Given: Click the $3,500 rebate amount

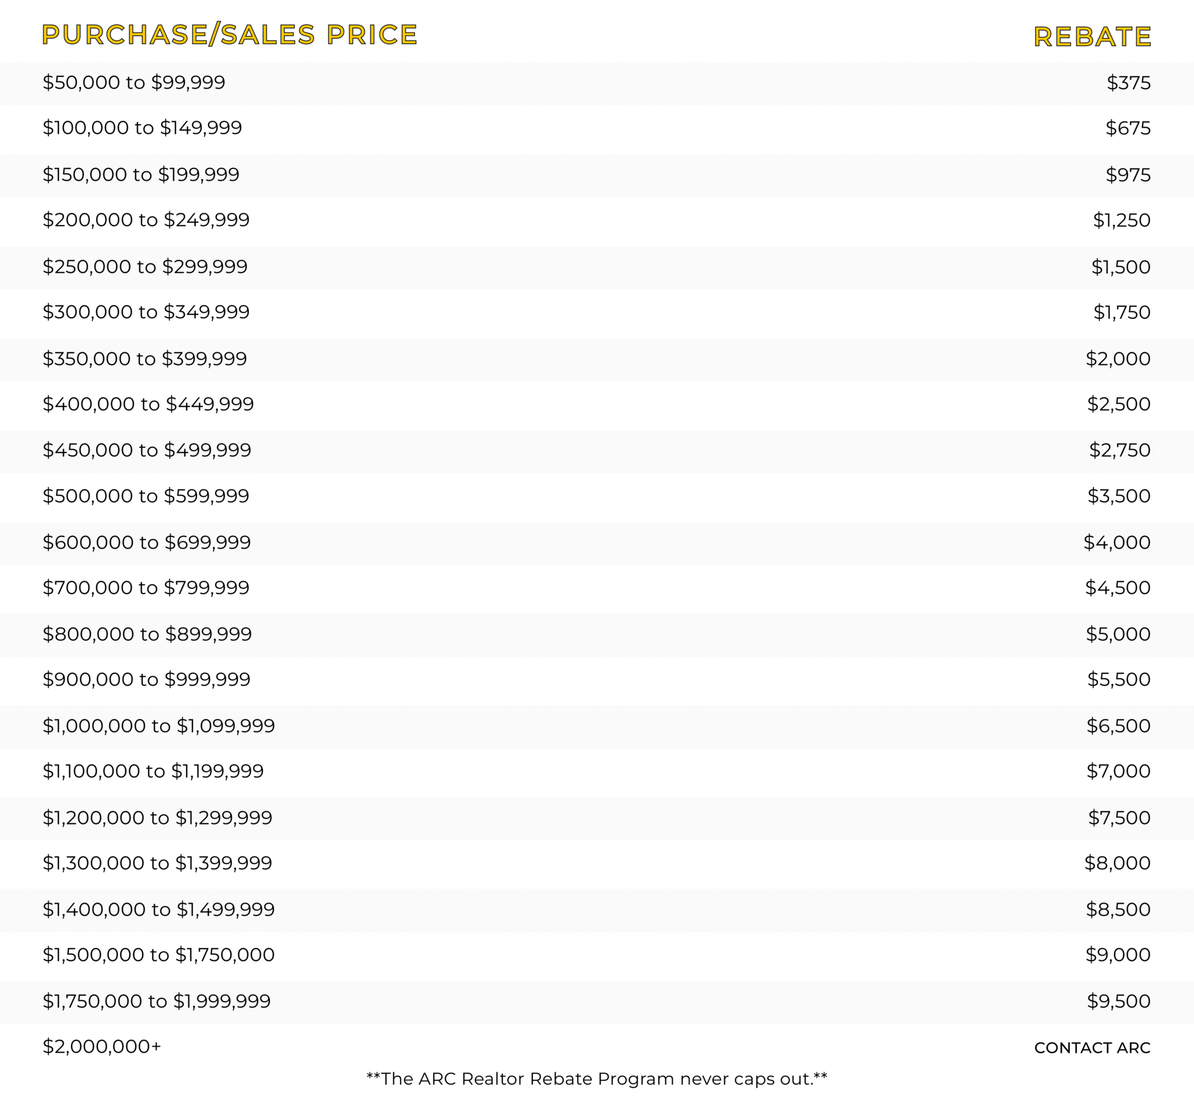Looking at the screenshot, I should tap(1119, 496).
